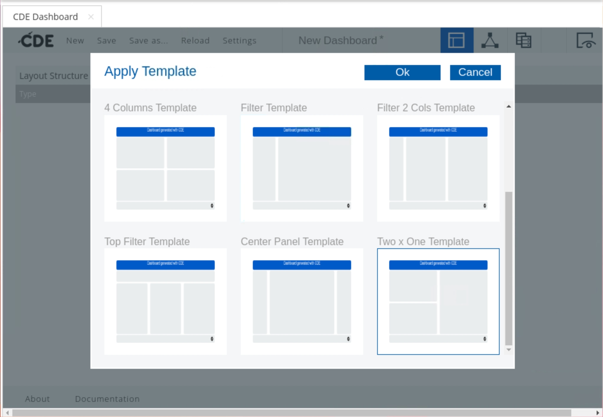The height and width of the screenshot is (417, 603).
Task: Click the template list scroll up arrow
Action: 508,107
